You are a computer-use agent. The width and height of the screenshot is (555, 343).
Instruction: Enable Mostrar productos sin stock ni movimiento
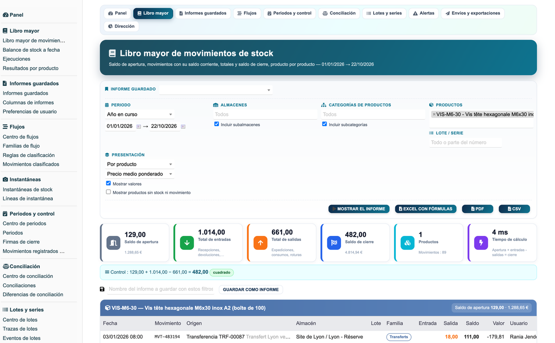click(108, 192)
